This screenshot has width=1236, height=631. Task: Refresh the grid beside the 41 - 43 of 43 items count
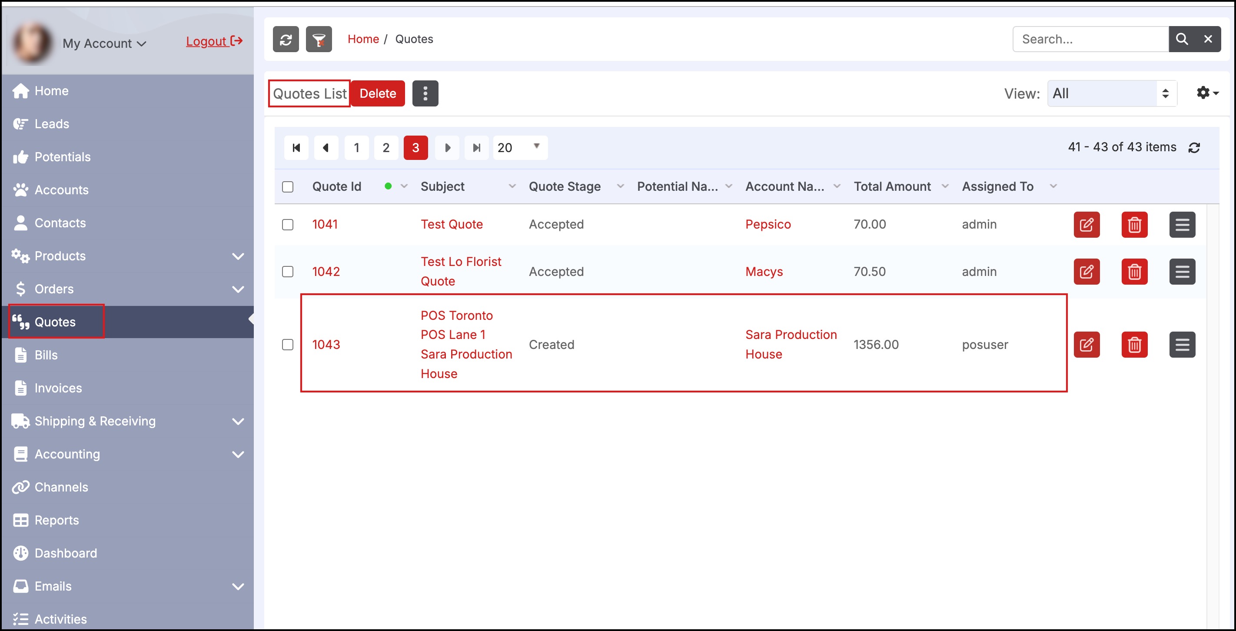click(1194, 148)
